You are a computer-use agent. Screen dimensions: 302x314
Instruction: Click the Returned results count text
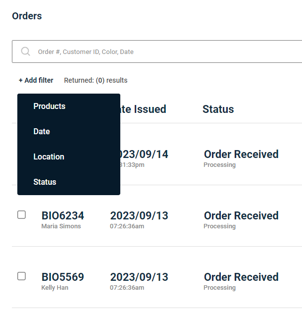[96, 80]
